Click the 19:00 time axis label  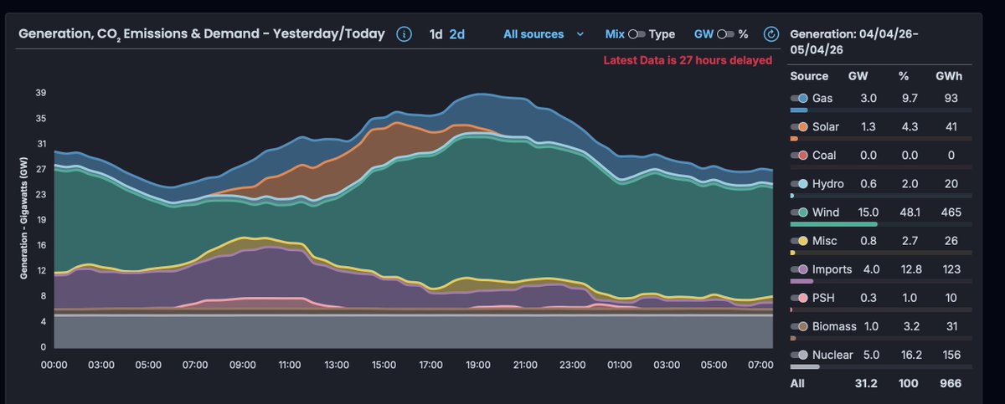[477, 366]
